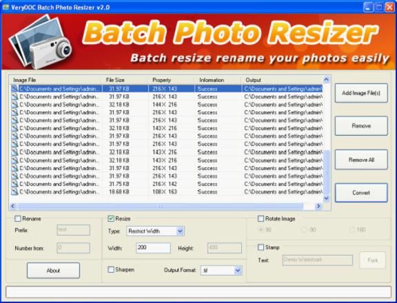Click the property cell 144× 216
The image size is (397, 303).
pos(165,105)
